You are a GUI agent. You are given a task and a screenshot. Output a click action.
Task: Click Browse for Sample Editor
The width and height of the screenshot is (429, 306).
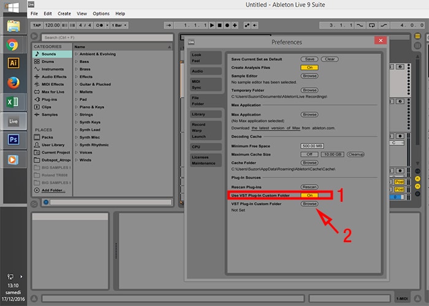click(309, 76)
